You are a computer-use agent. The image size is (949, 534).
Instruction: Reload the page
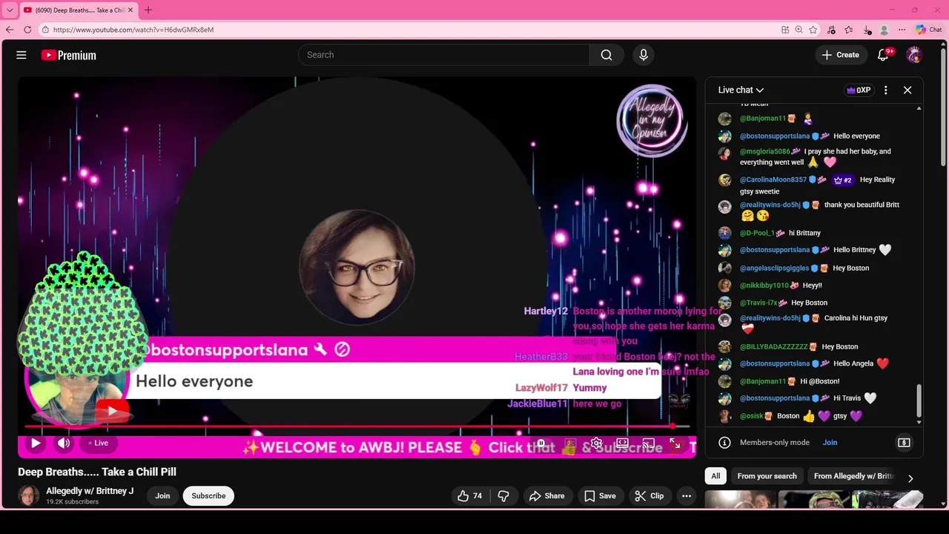(27, 30)
